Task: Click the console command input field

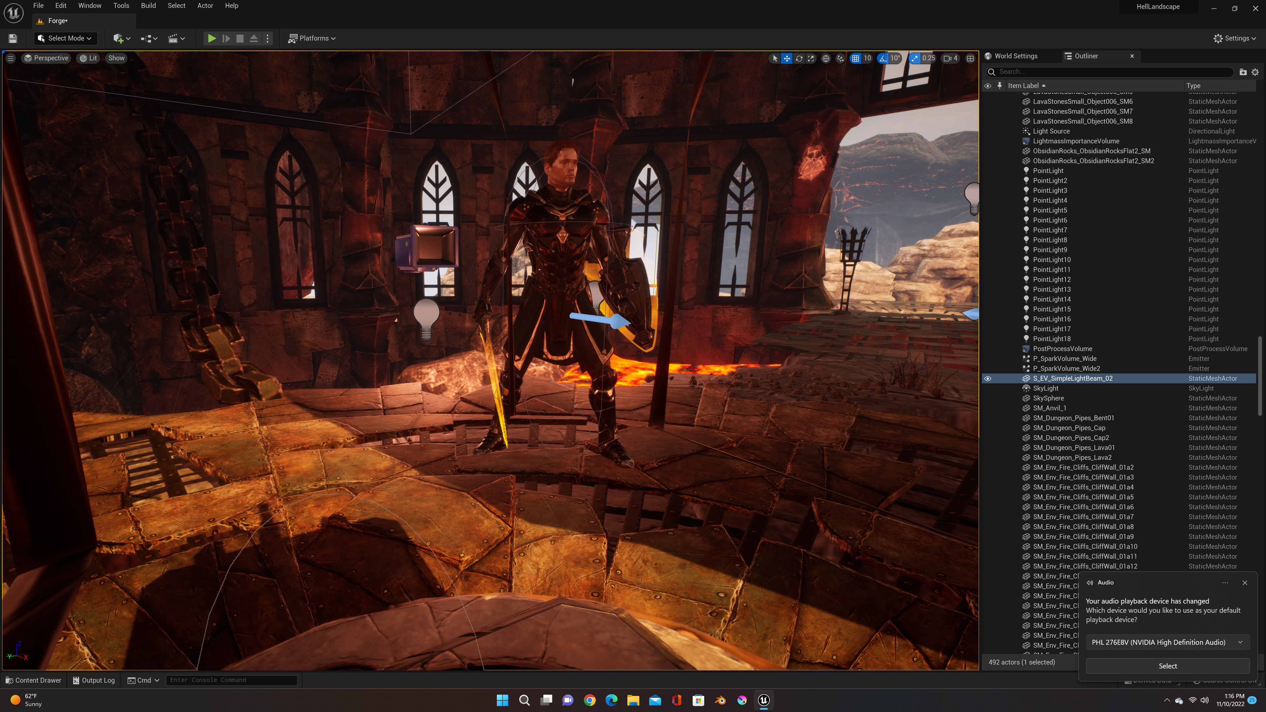Action: [231, 681]
